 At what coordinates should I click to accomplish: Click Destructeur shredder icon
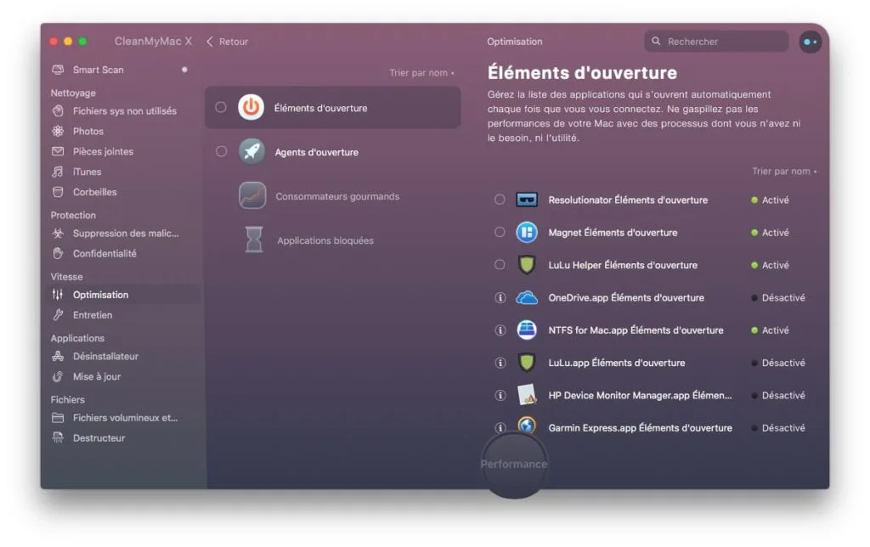[x=58, y=437]
